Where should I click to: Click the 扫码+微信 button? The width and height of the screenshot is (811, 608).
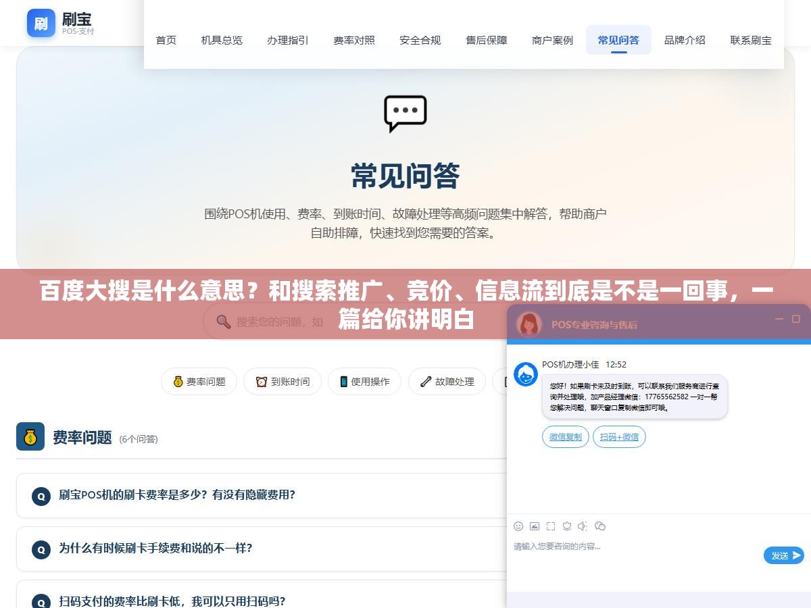[619, 437]
